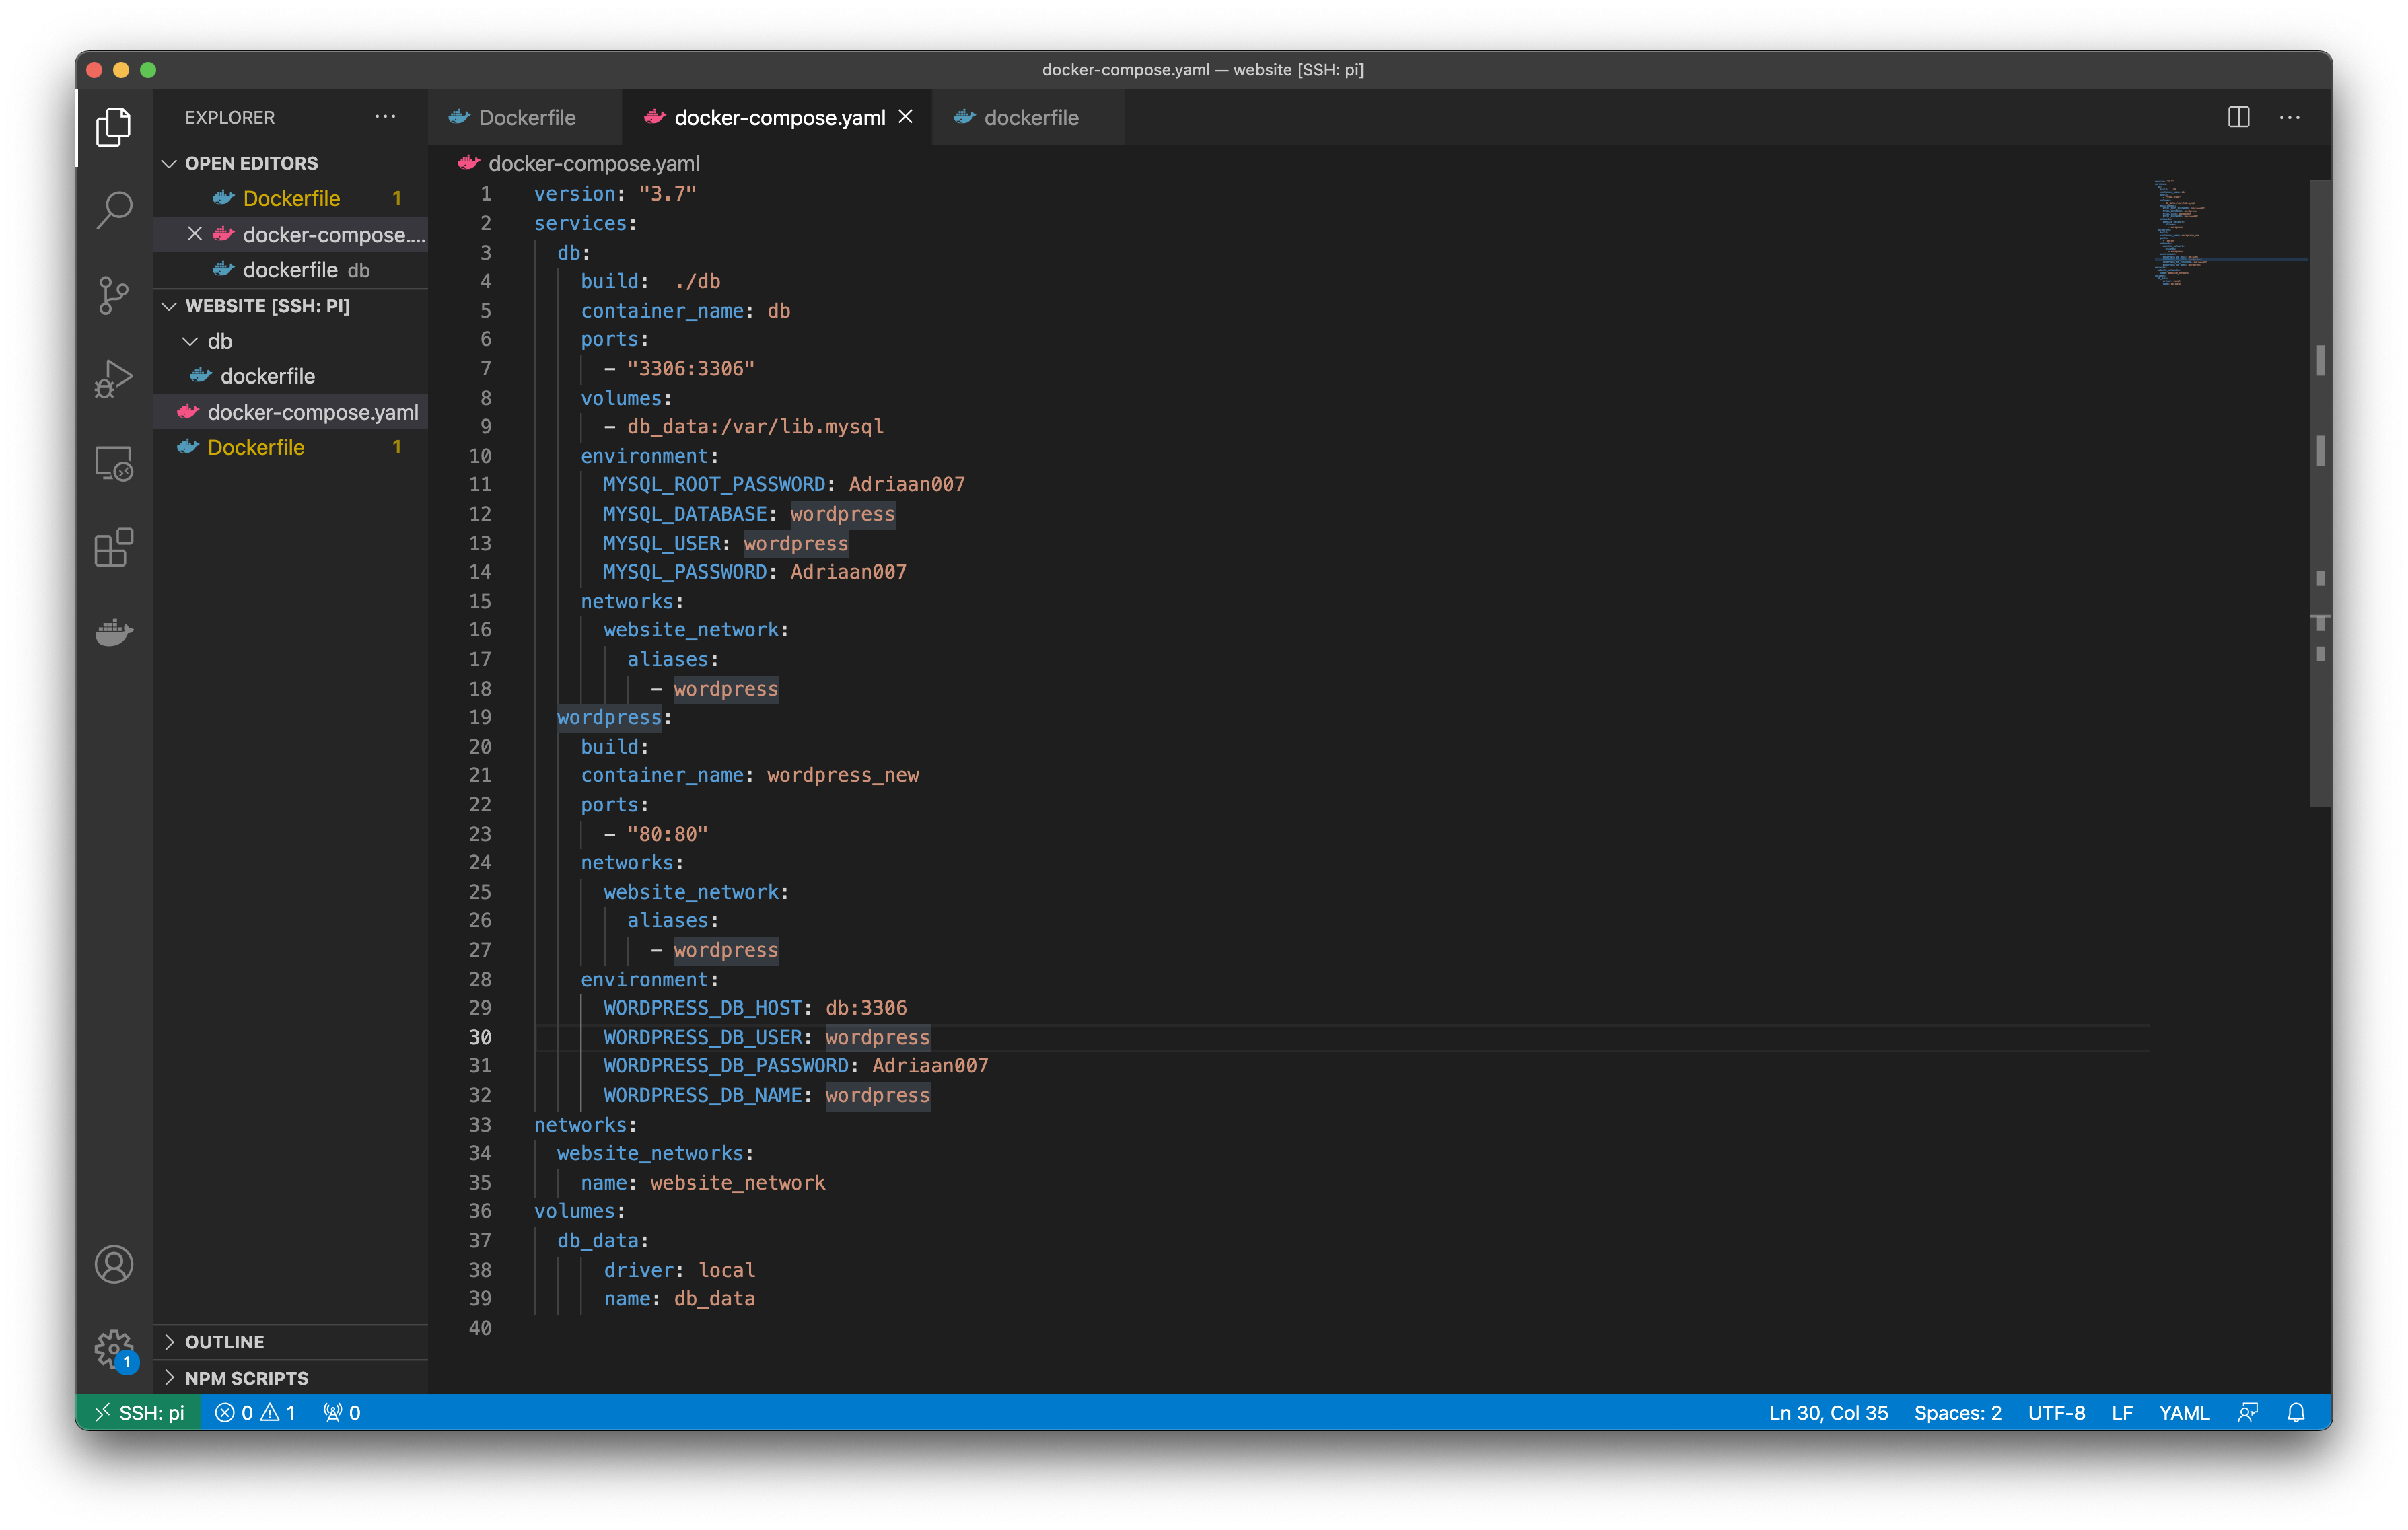
Task: Change end of line sequence LF
Action: coord(2122,1412)
